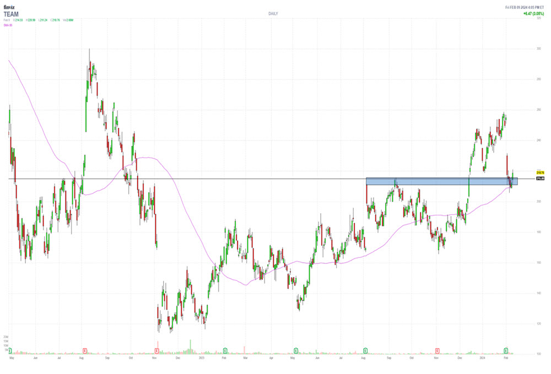The width and height of the screenshot is (551, 374).
Task: Click the red August 2022 earnings marker
Action: (x=85, y=350)
